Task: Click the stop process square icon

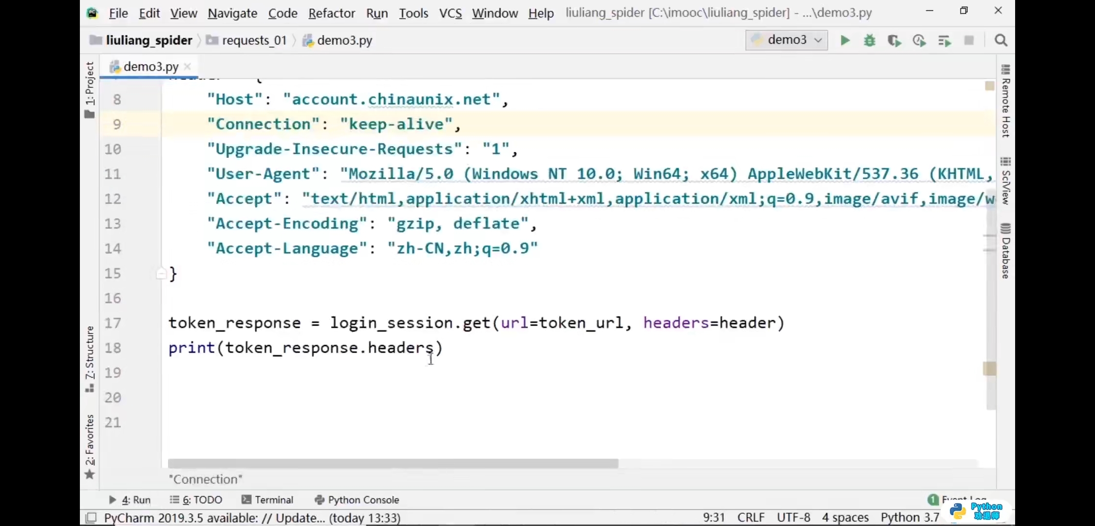Action: pyautogui.click(x=969, y=40)
